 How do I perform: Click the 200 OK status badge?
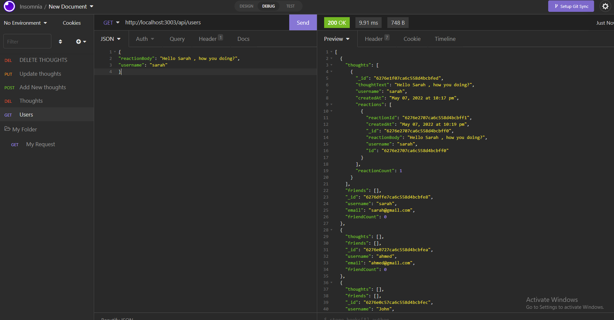(x=337, y=23)
